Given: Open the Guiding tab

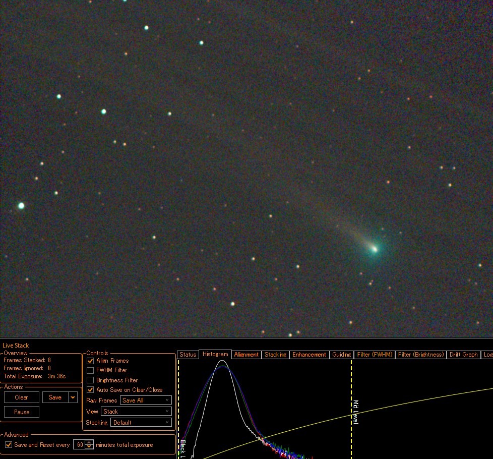Looking at the screenshot, I should point(341,355).
